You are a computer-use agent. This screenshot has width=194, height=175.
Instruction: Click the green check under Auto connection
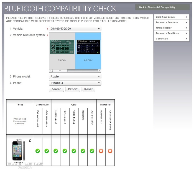point(47,151)
